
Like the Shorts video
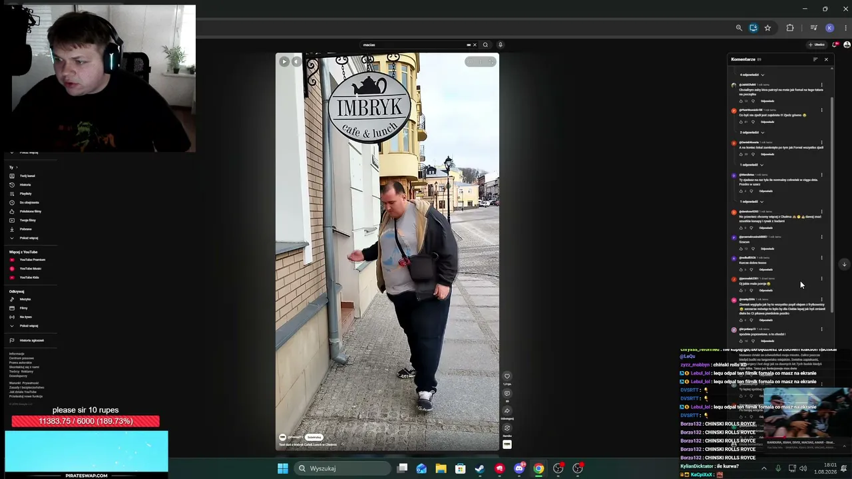tap(507, 377)
